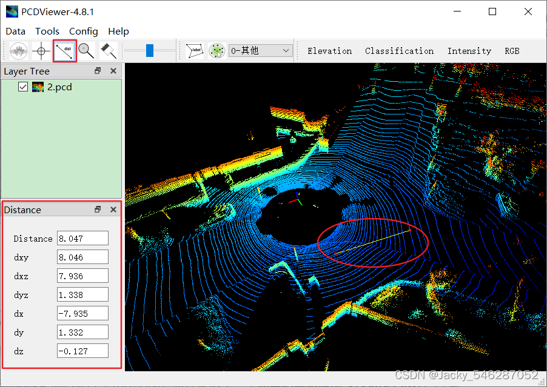Select the pan/hand navigation tool
Screen dimensions: 547x387
tap(19, 51)
